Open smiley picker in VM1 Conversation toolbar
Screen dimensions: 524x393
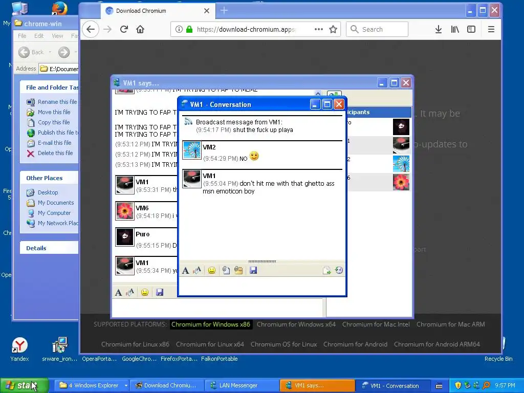coord(211,270)
